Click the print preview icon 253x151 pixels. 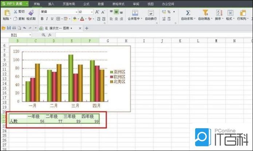(19, 28)
